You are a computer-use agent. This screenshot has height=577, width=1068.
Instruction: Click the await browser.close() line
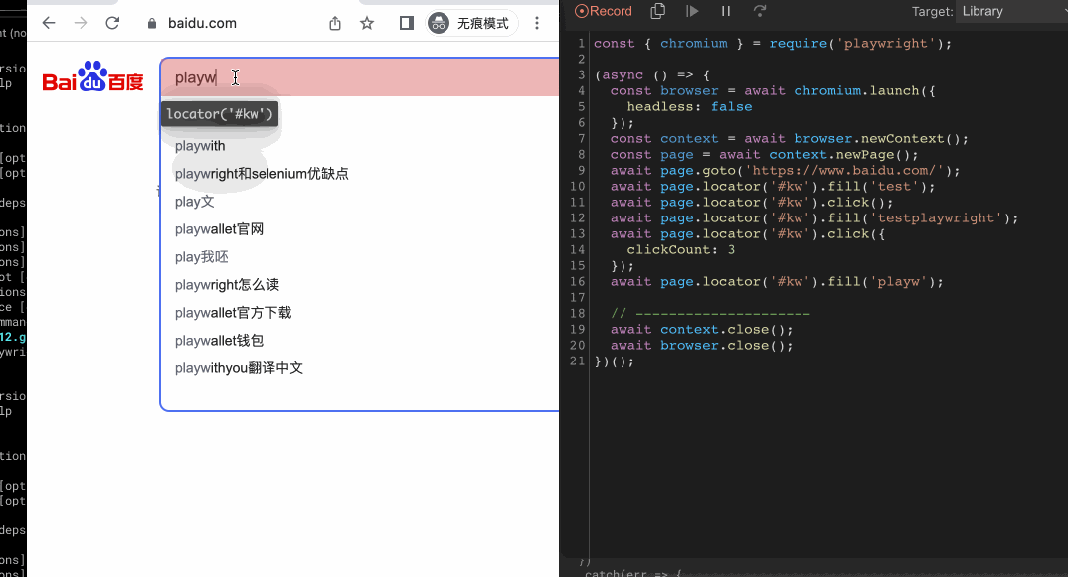pyautogui.click(x=701, y=345)
